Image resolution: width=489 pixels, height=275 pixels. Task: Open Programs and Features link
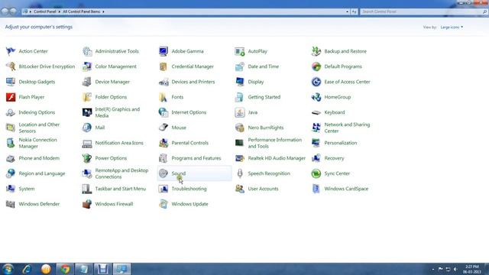[x=196, y=158]
